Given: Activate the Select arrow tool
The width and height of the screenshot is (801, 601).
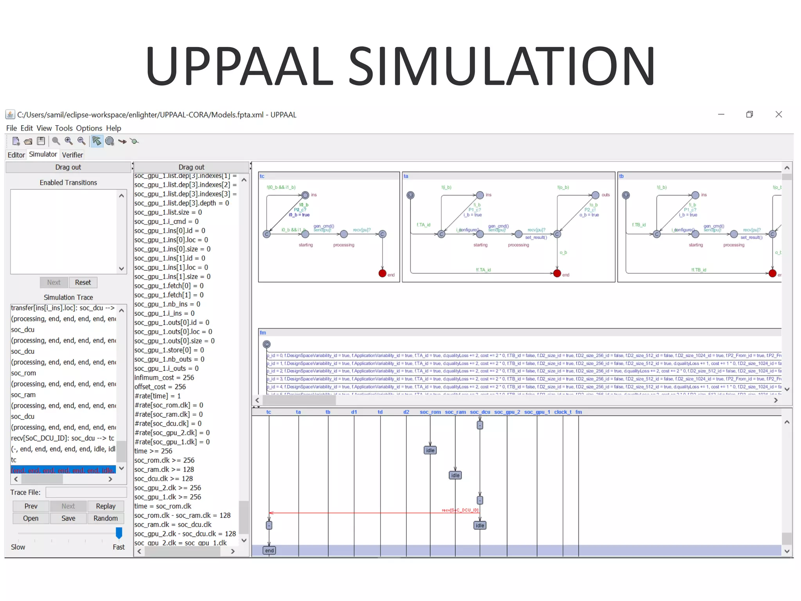Looking at the screenshot, I should click(96, 141).
